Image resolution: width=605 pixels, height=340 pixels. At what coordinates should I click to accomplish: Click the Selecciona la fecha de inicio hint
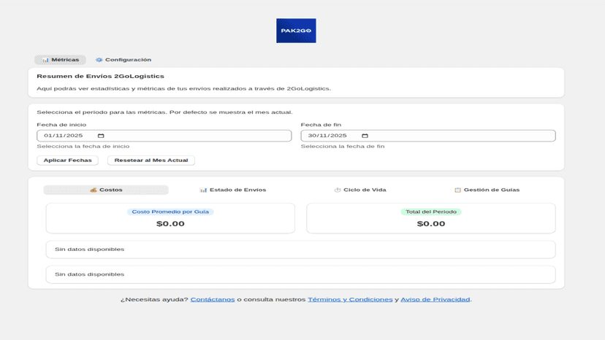(83, 147)
